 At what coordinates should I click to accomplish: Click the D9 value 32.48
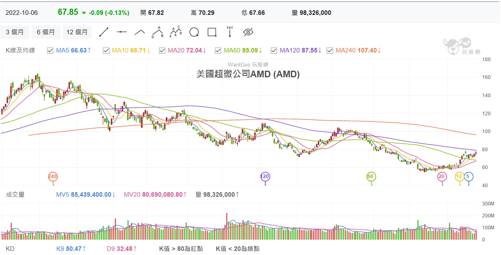click(124, 249)
